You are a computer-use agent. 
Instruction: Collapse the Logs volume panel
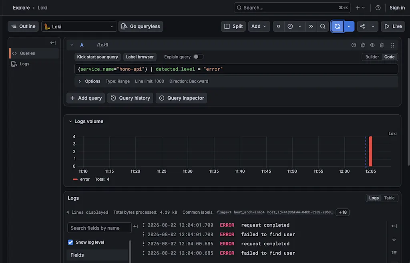(70, 121)
